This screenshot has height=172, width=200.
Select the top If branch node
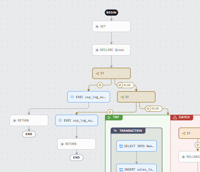pyautogui.click(x=111, y=74)
